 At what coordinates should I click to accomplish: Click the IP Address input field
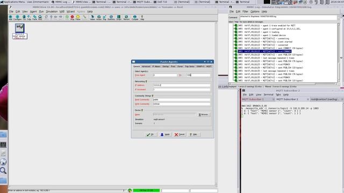click(182, 85)
